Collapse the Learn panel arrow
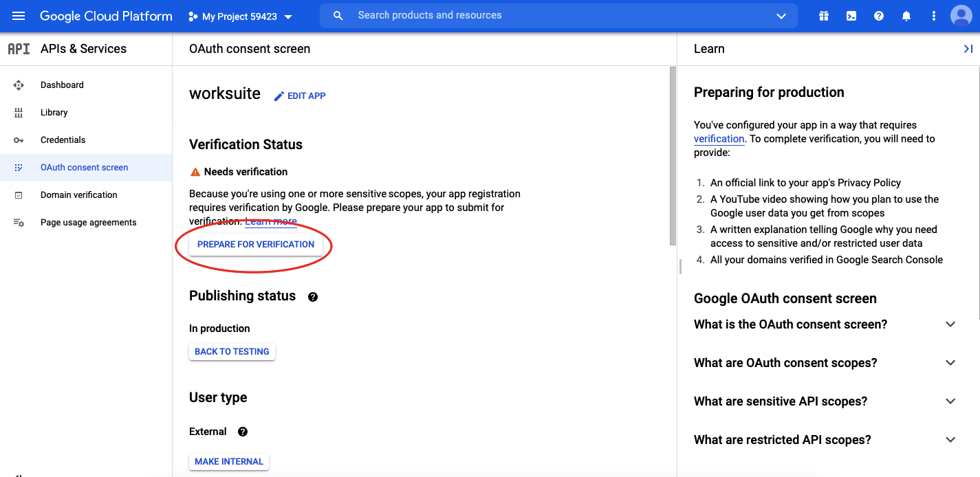 968,49
